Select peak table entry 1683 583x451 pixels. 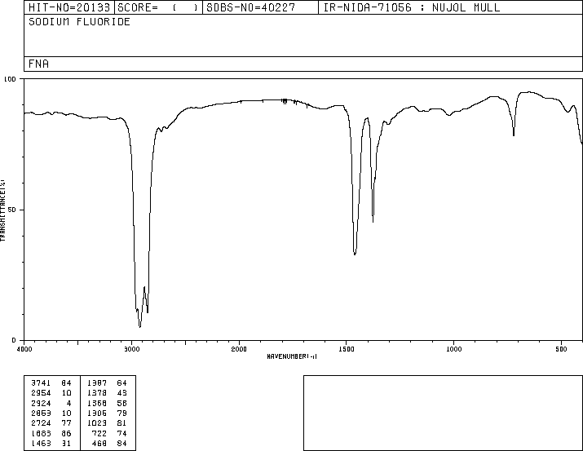point(41,433)
